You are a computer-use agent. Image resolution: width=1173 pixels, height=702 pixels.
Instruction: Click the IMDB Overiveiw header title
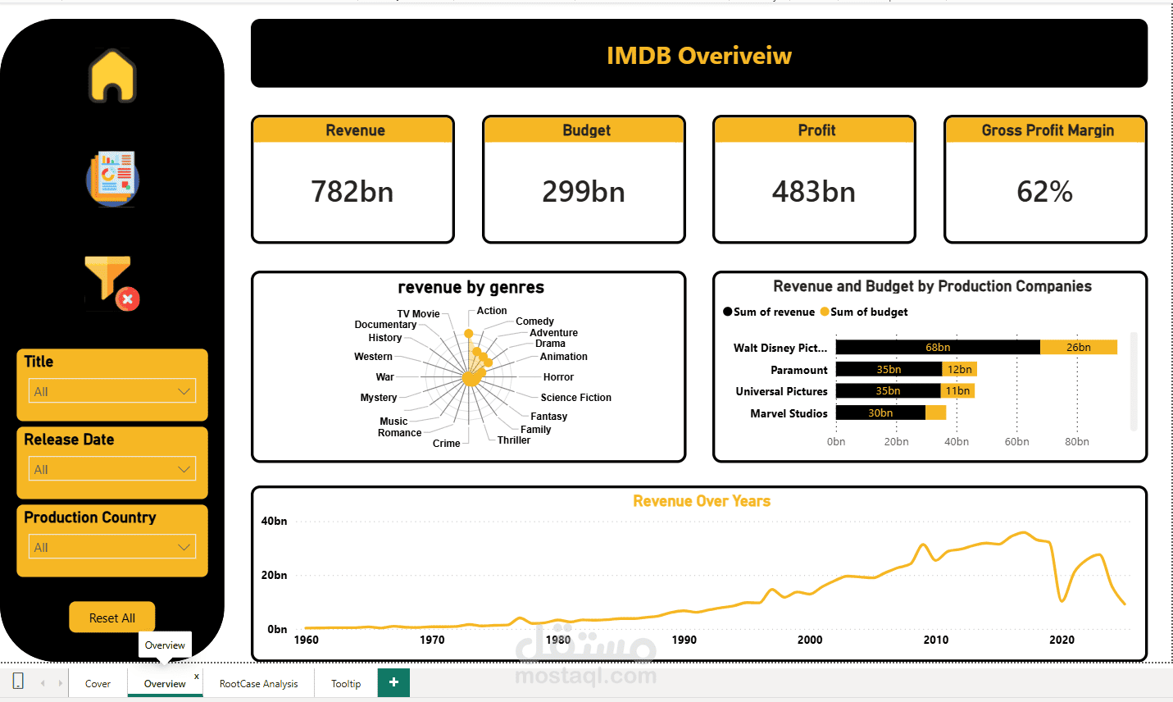pos(699,56)
